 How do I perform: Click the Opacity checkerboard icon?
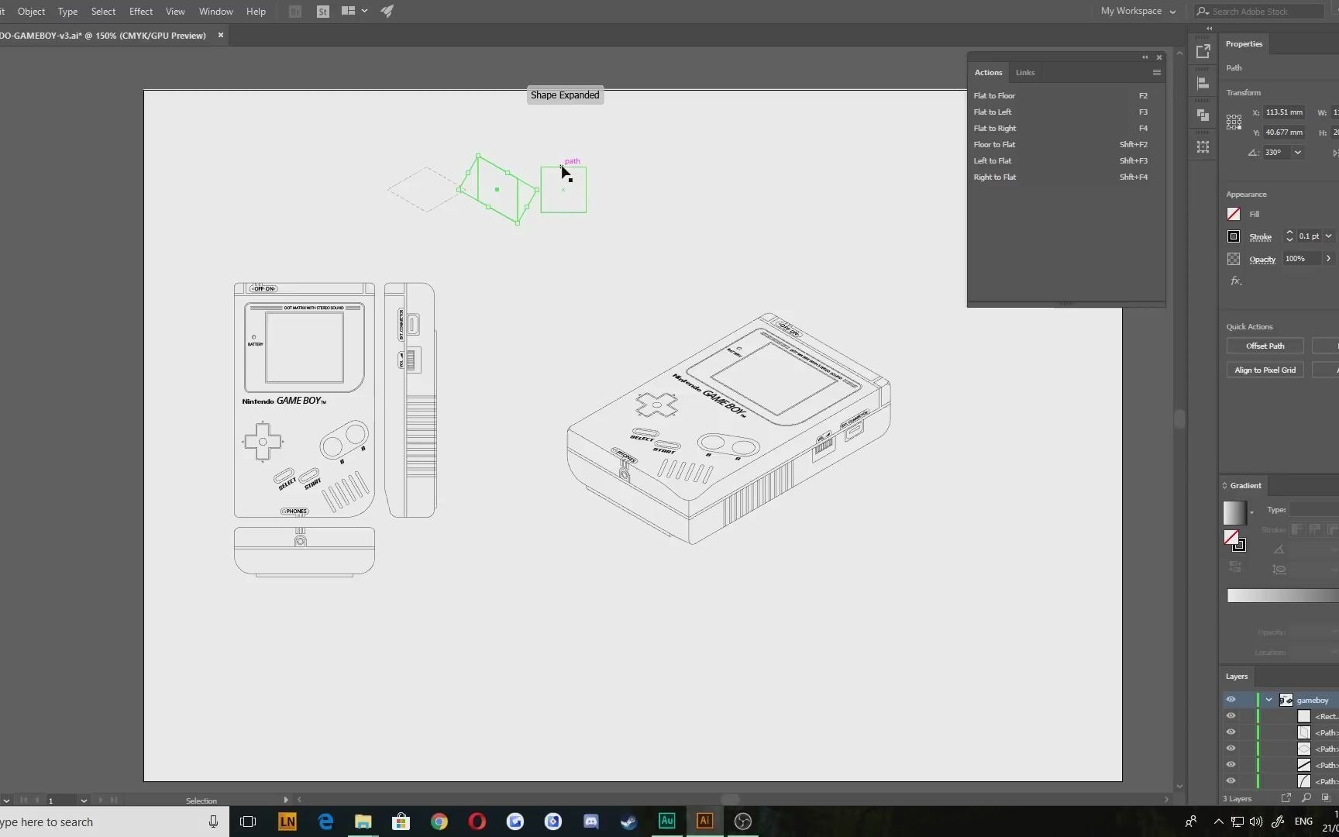pos(1234,259)
